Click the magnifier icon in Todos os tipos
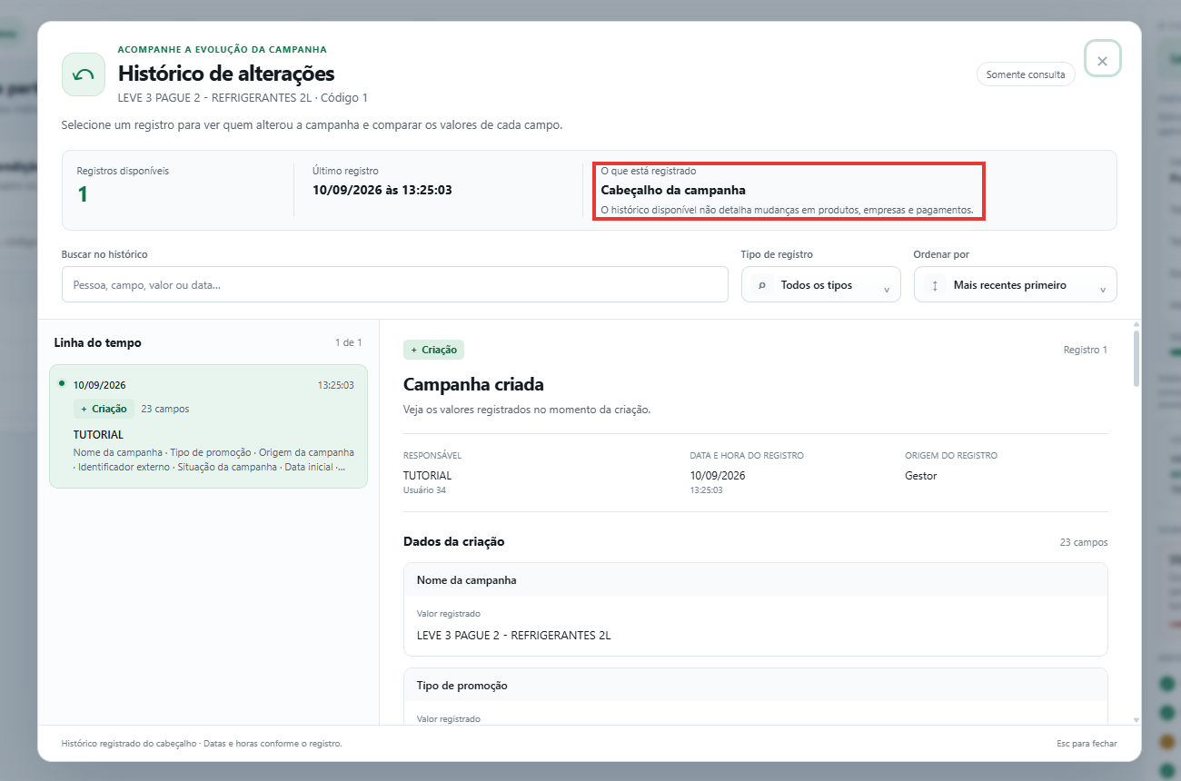Viewport: 1181px width, 781px height. (x=761, y=285)
